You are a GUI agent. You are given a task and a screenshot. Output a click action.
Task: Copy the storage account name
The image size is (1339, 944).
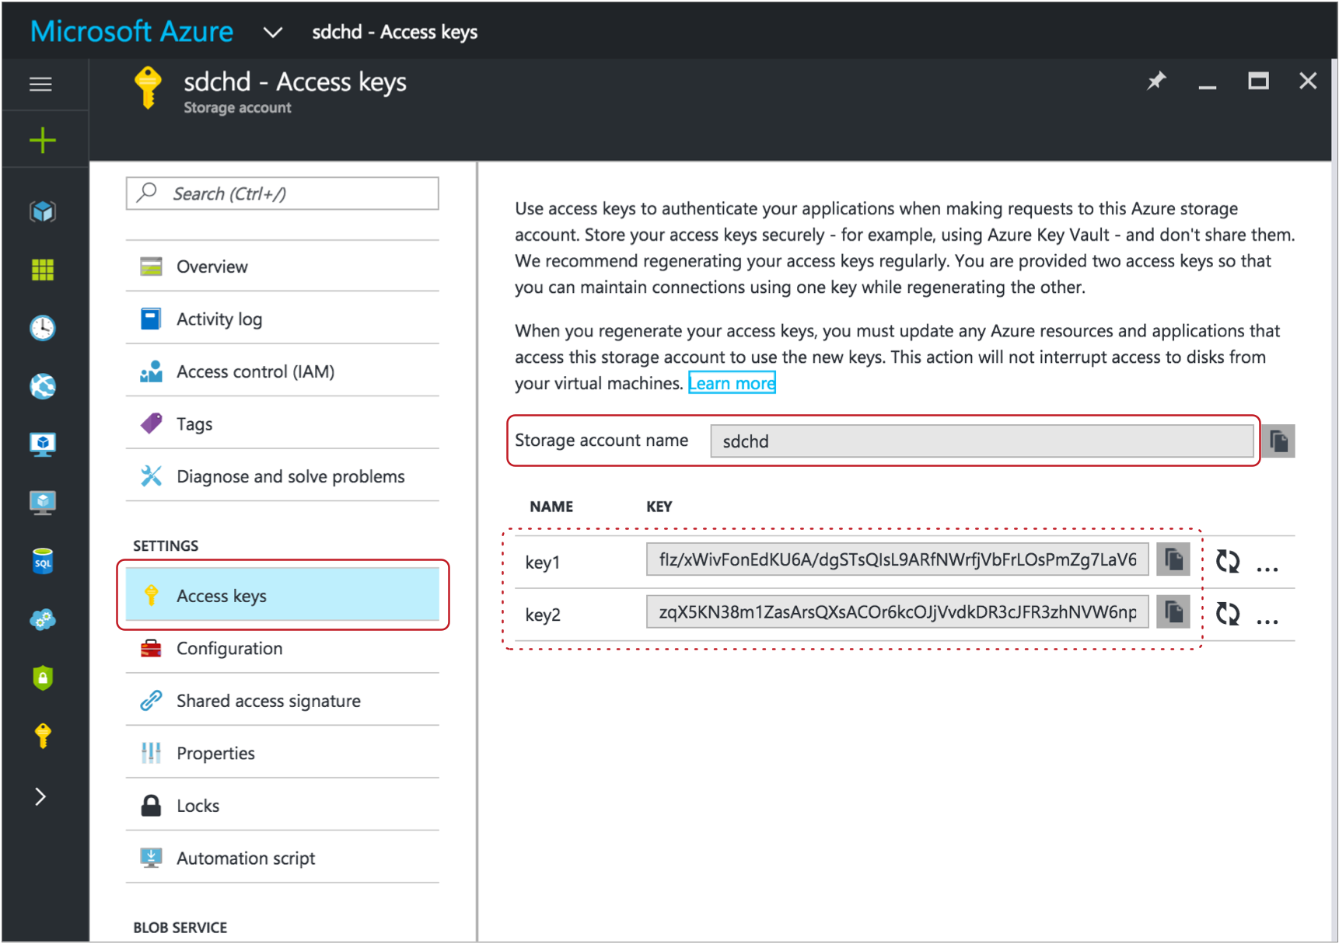(x=1278, y=441)
